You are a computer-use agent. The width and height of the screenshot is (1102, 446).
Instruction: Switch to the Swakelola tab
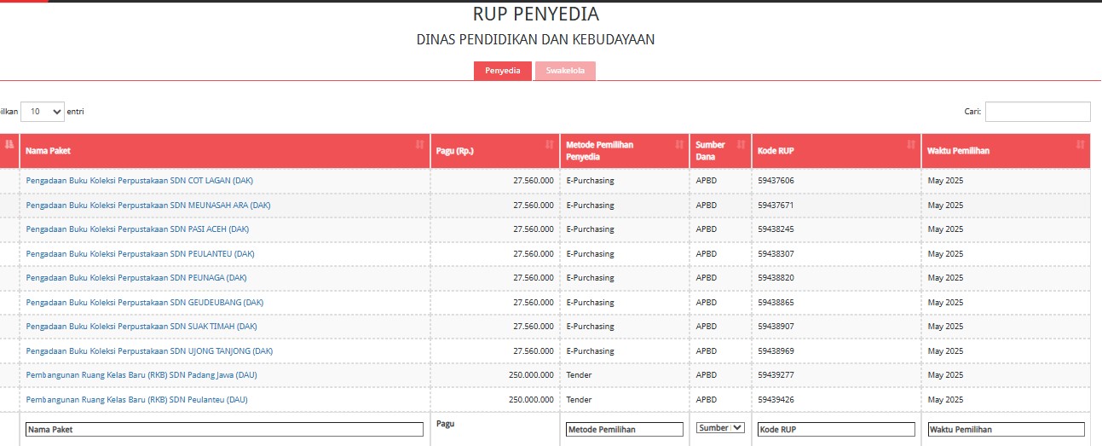[565, 71]
